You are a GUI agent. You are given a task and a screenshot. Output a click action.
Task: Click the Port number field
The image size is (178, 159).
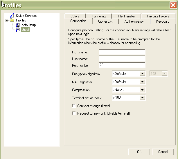coord(122,65)
